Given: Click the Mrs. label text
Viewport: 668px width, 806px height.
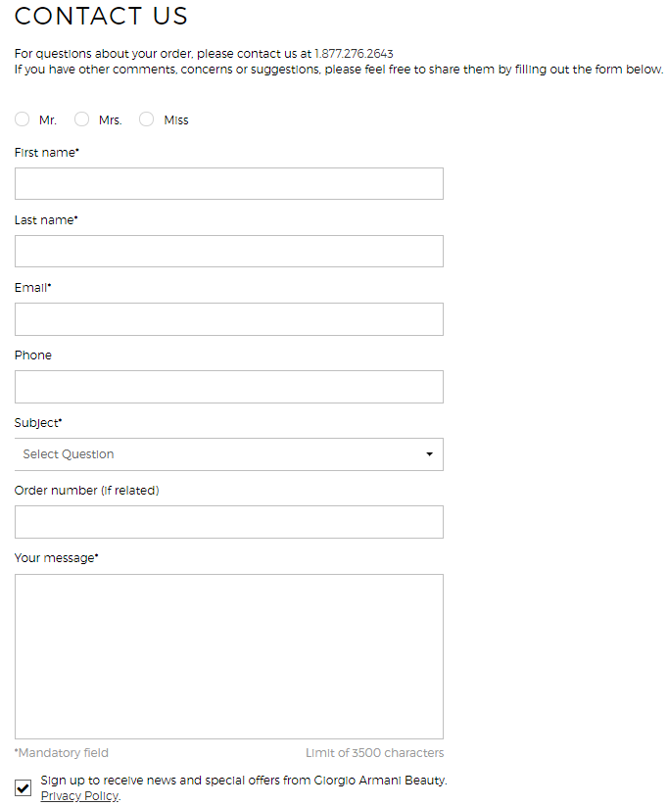Looking at the screenshot, I should (110, 120).
